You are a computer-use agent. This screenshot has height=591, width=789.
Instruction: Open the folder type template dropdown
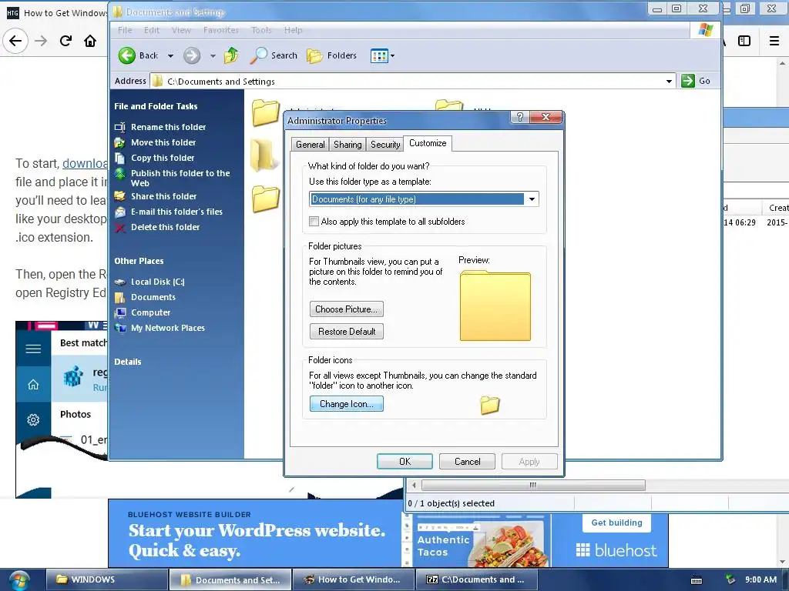point(532,199)
